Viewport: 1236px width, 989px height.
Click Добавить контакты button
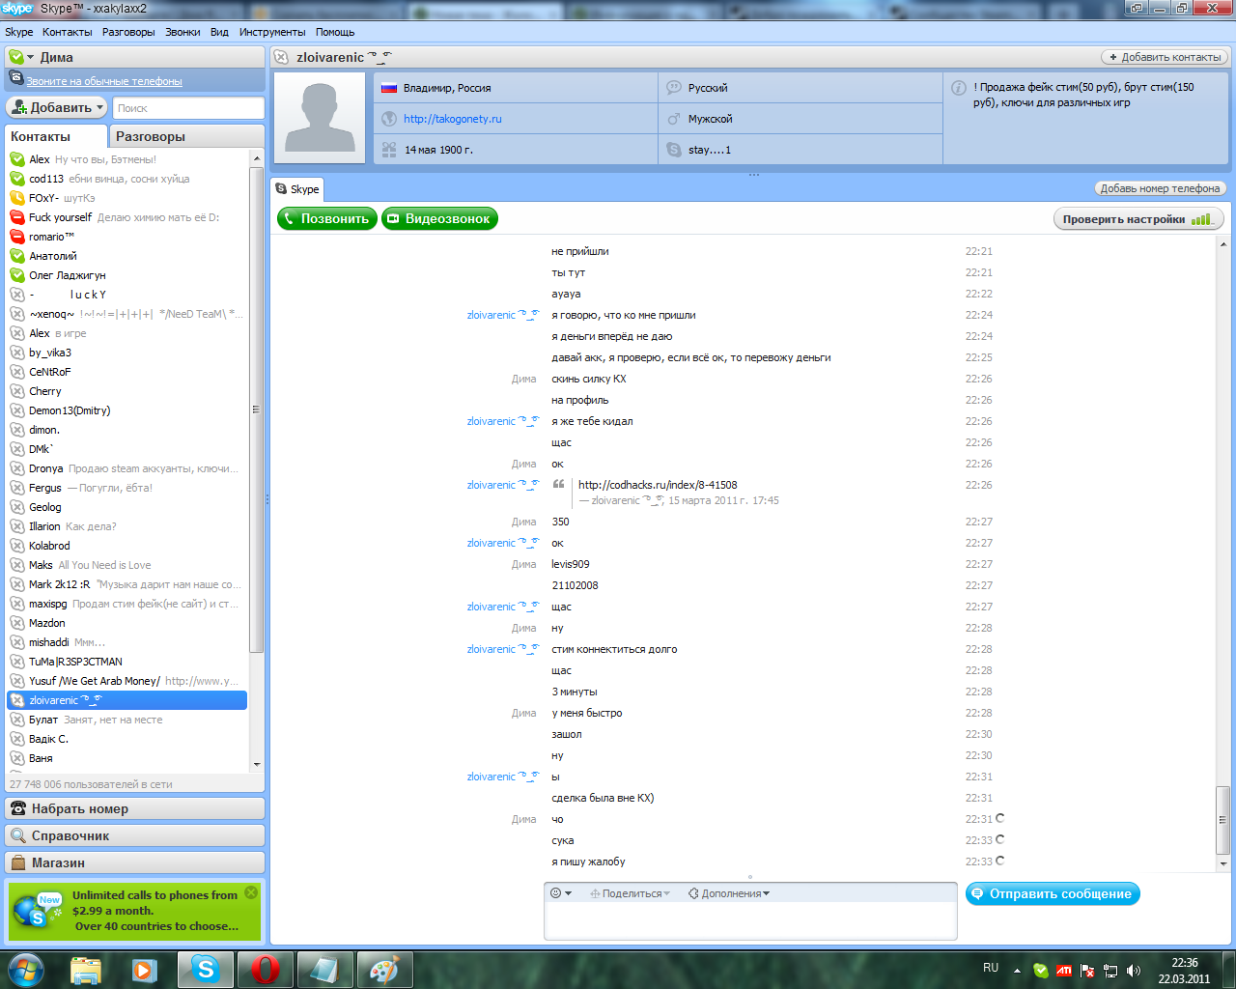tap(1165, 57)
